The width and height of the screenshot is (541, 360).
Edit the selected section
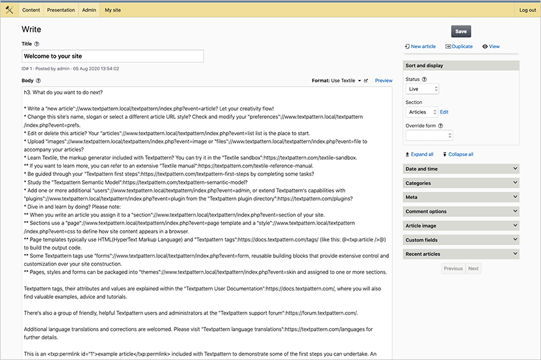444,112
